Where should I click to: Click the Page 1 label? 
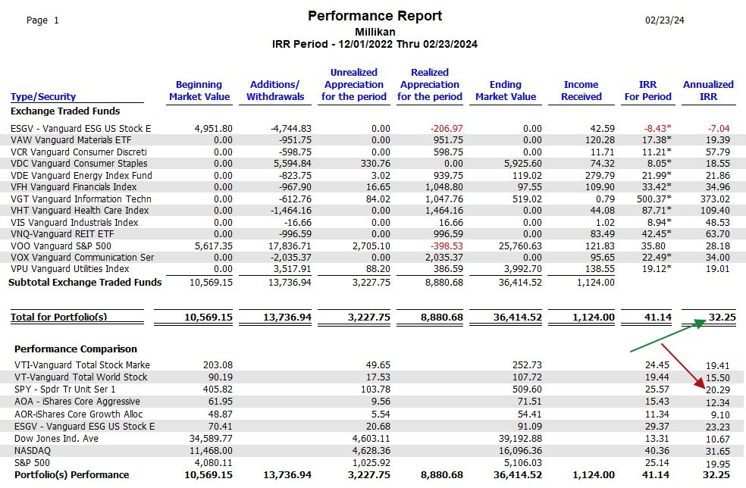(42, 20)
